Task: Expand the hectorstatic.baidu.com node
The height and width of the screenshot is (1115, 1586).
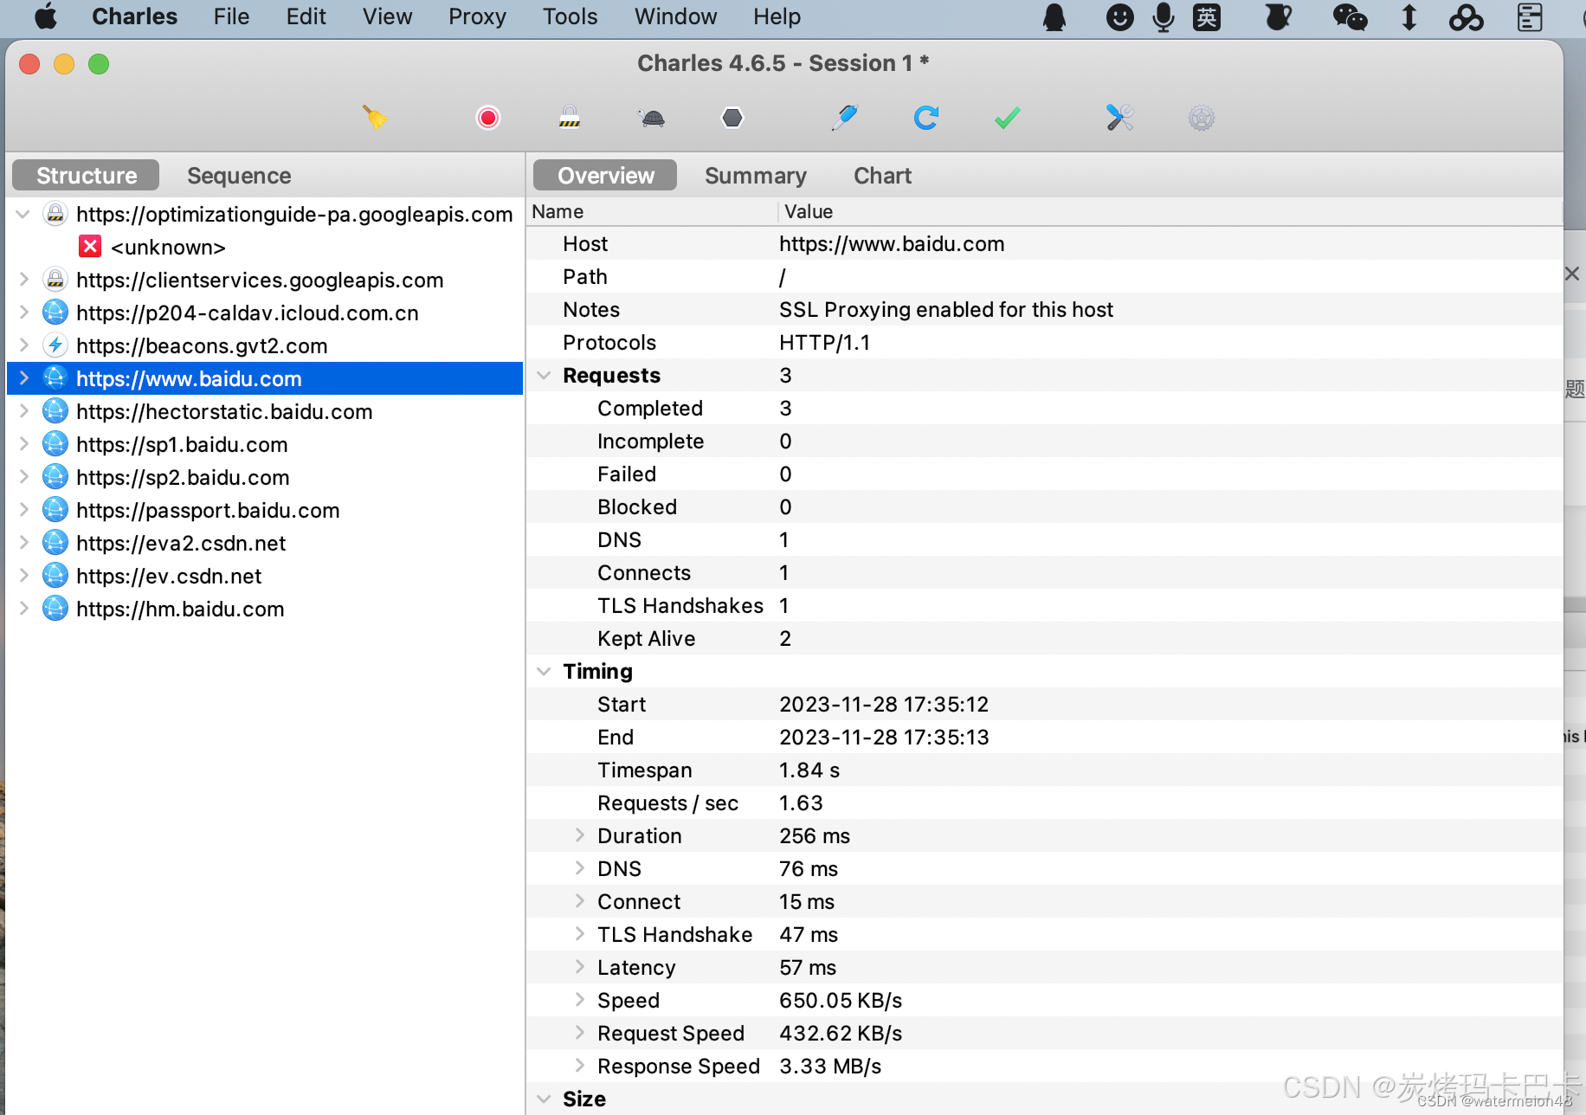Action: coord(23,411)
